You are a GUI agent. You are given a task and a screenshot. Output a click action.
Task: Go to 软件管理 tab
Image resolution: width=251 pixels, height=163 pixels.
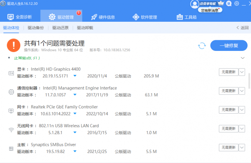(145, 17)
